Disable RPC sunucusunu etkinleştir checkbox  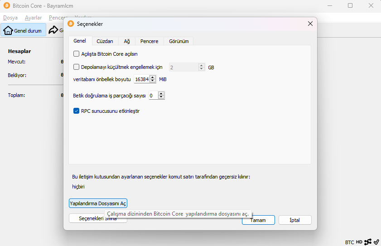click(x=76, y=111)
